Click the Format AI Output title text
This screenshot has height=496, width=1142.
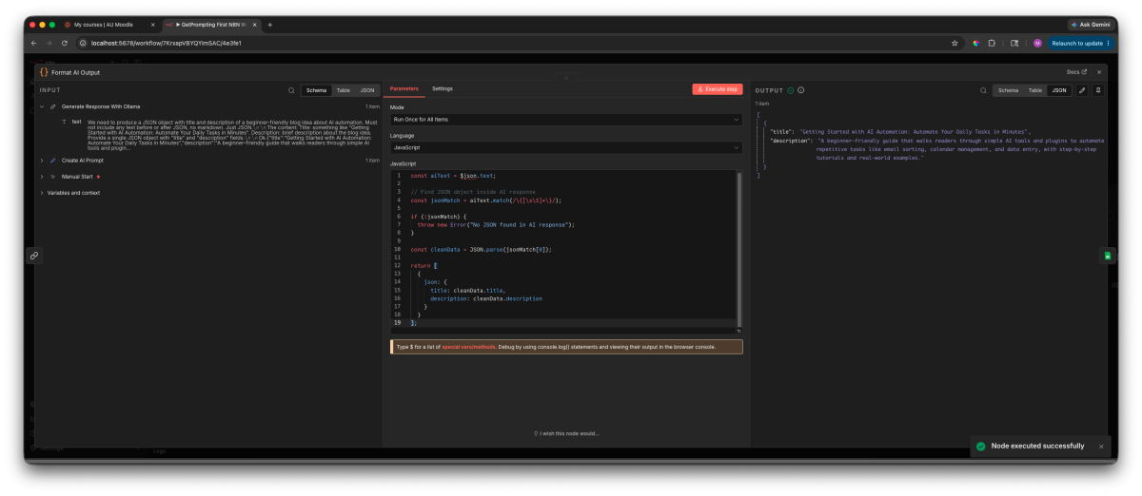point(76,72)
